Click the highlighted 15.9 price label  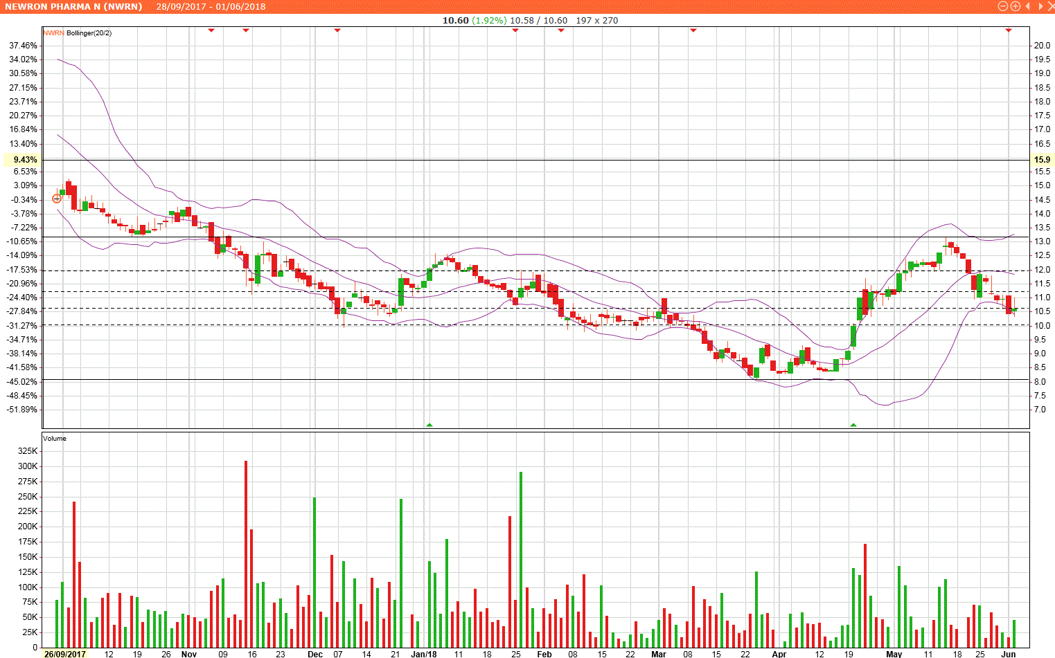click(x=1042, y=159)
